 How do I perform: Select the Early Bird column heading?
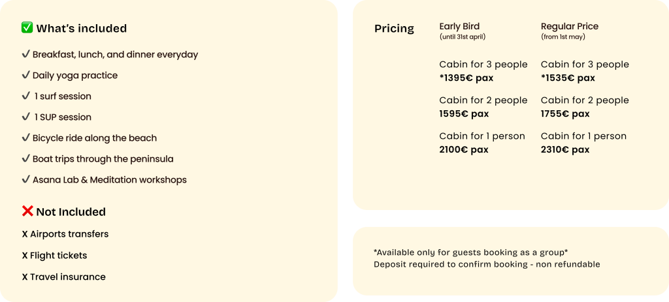pyautogui.click(x=459, y=27)
